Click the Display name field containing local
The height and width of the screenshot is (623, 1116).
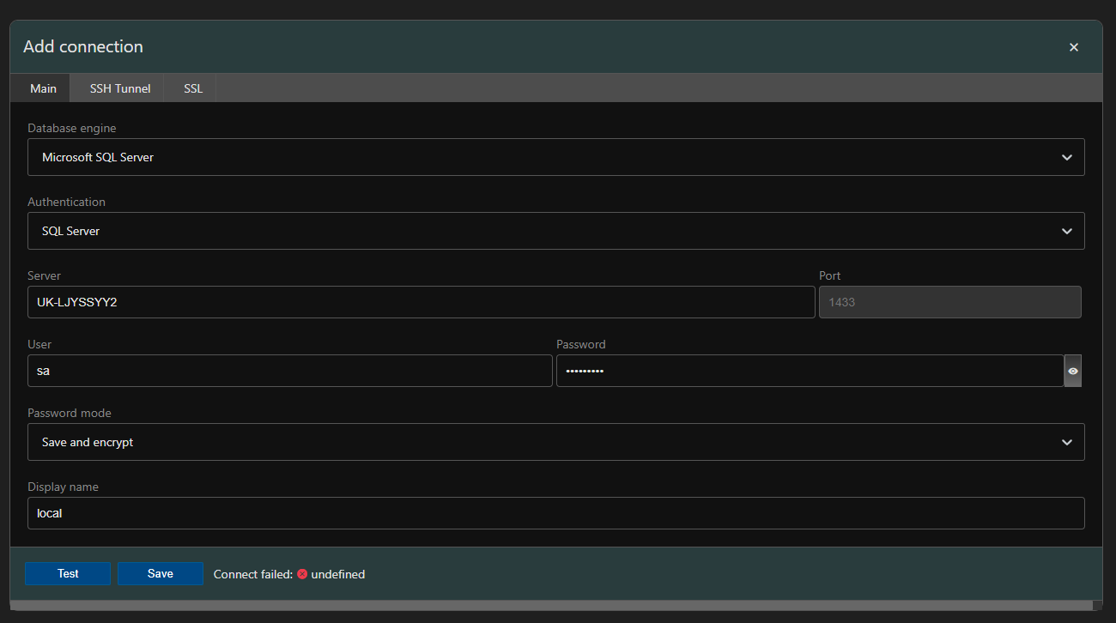pyautogui.click(x=556, y=513)
